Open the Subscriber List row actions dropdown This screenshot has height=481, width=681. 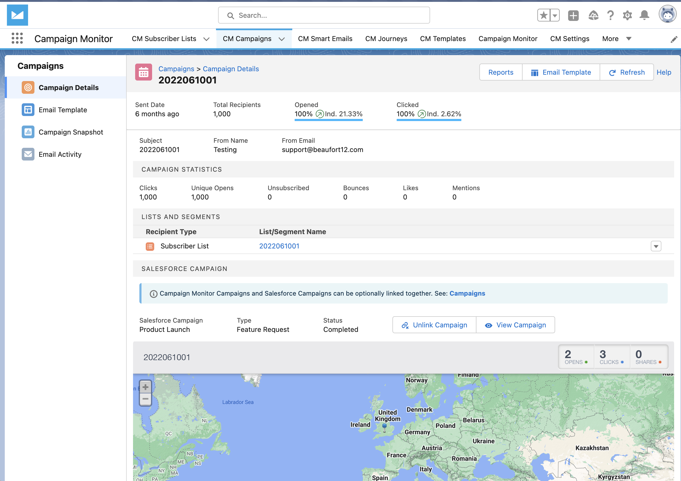click(656, 246)
